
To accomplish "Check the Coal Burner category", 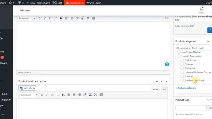I will (x=182, y=60).
